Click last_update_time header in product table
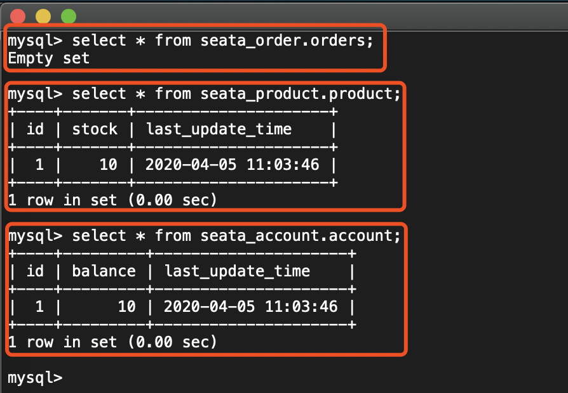 point(219,129)
